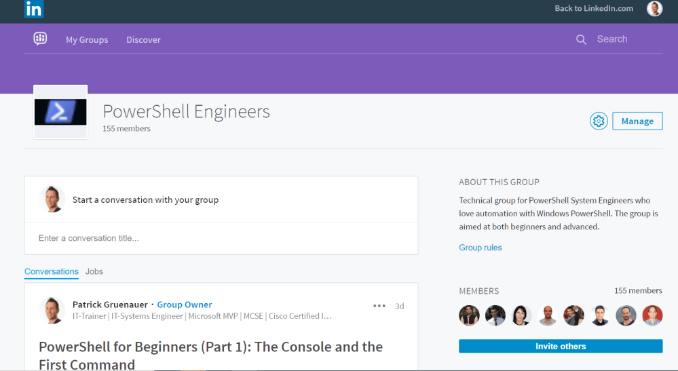Open the Group rules link

(481, 248)
